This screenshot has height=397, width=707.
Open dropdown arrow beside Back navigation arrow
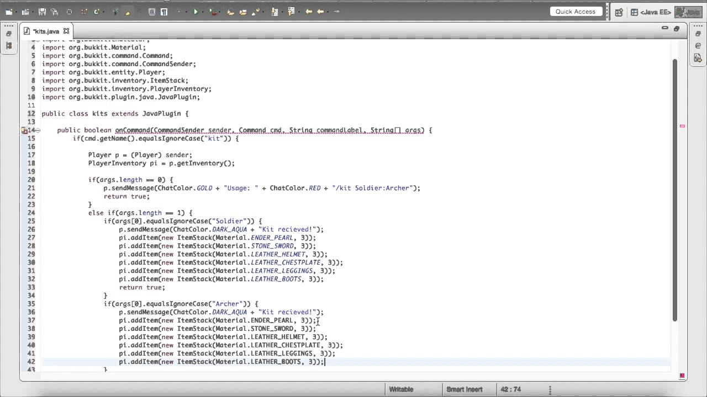coord(328,12)
